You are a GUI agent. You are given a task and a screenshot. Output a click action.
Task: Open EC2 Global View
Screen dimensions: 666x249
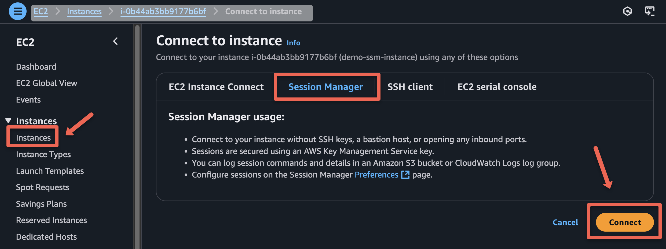coord(46,83)
